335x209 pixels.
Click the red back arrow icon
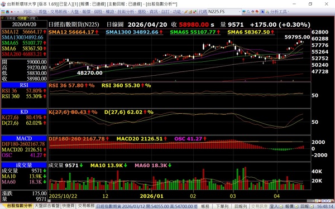coord(12,12)
